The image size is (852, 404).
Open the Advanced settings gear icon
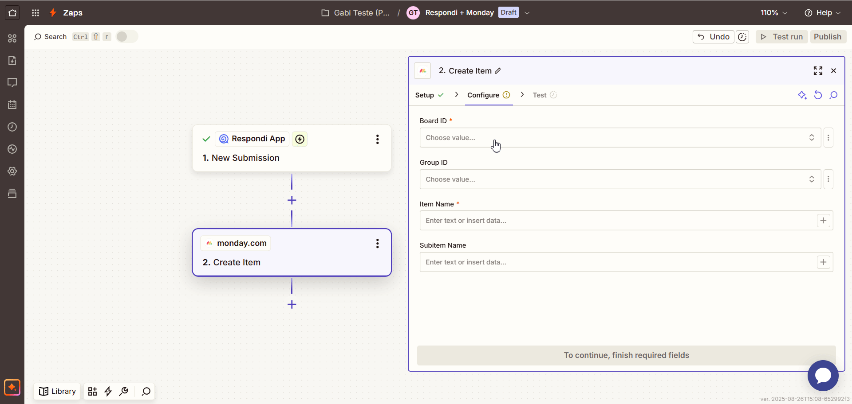click(x=12, y=171)
